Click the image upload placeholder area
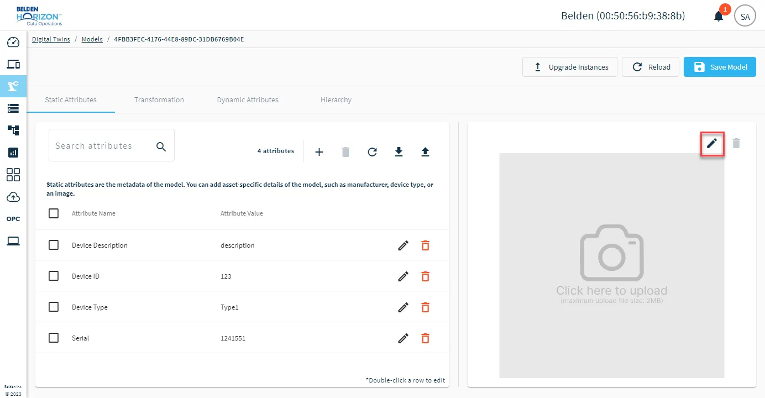 612,266
